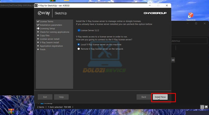Switch to details view in File Explorer
Screen dimensions: 209x115
[202, 107]
